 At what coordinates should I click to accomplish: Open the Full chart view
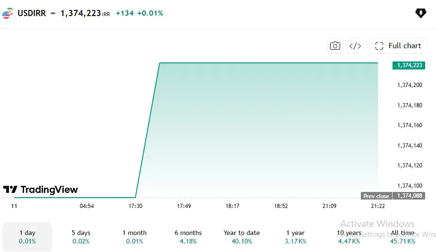click(x=398, y=46)
